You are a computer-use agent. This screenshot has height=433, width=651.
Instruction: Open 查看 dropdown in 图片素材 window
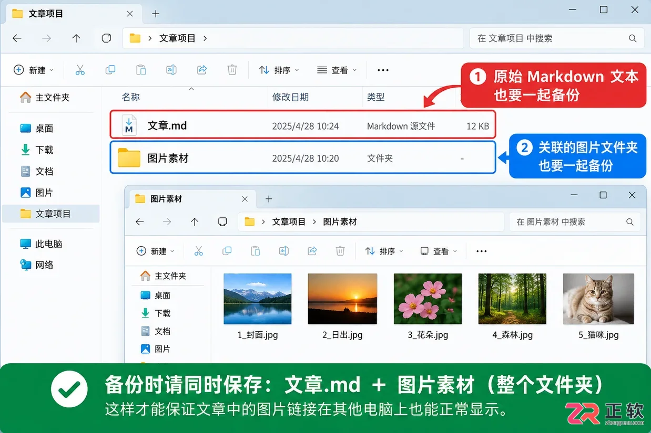439,251
